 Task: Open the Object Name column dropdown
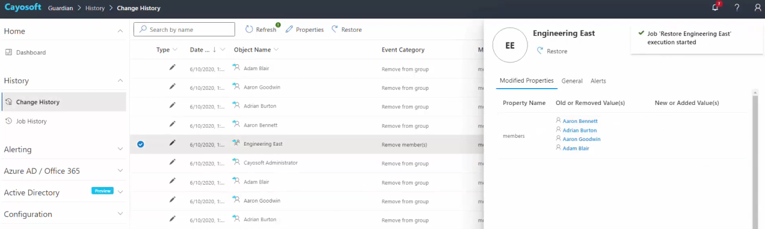click(276, 50)
